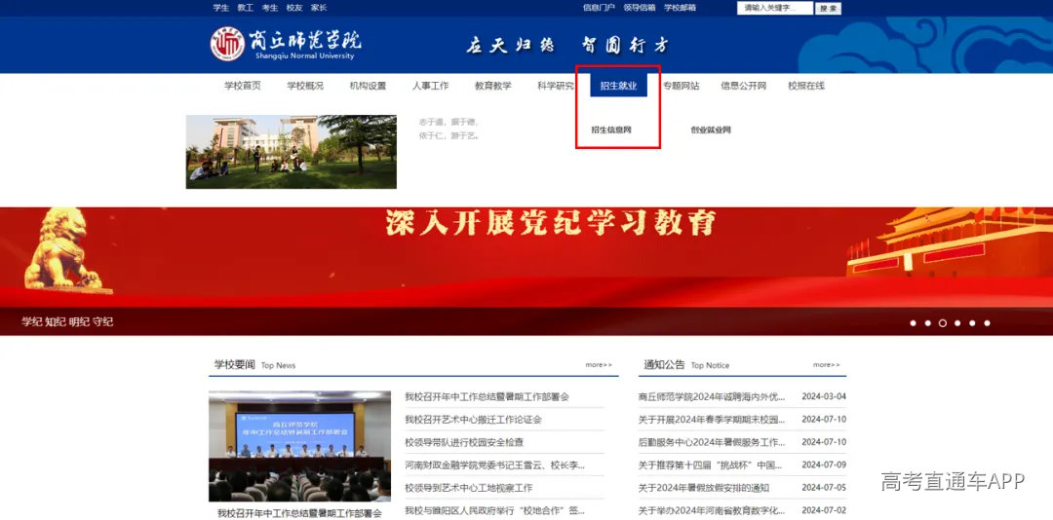Select the highlighted 招生就业 menu item

click(618, 86)
